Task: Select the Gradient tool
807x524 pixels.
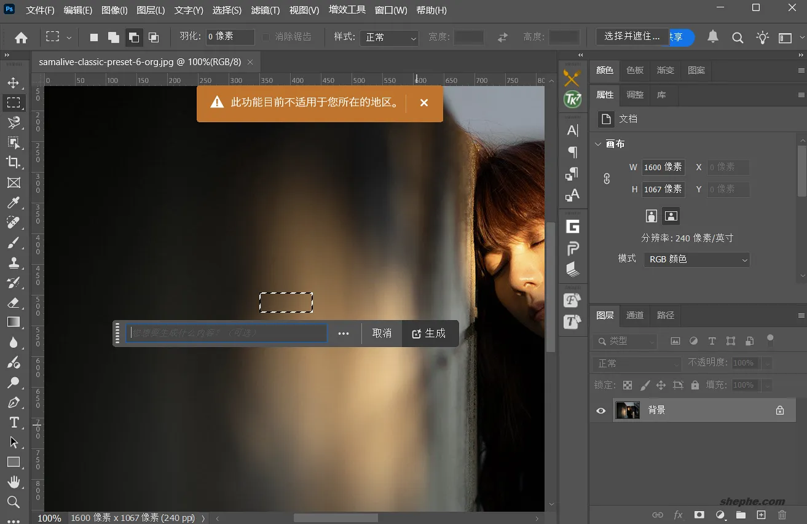Action: coord(14,322)
